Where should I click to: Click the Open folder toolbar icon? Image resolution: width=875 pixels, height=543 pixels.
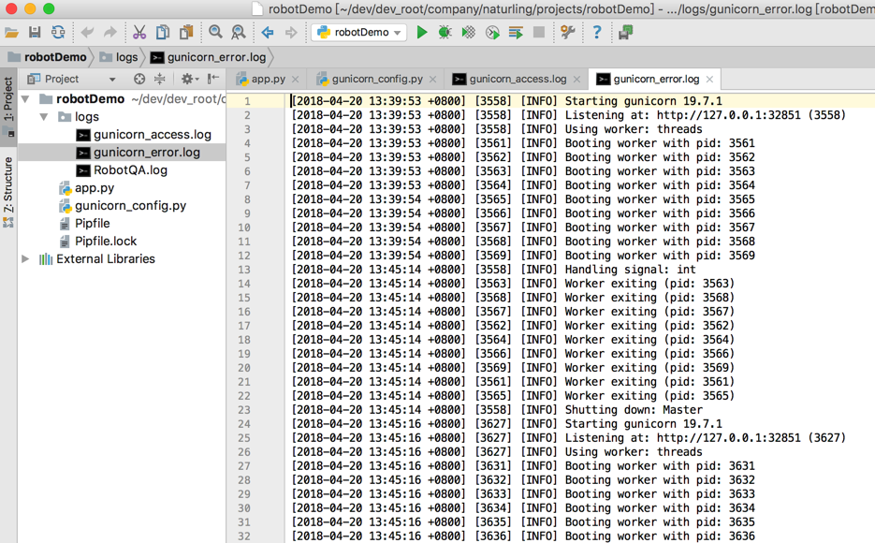pyautogui.click(x=11, y=33)
